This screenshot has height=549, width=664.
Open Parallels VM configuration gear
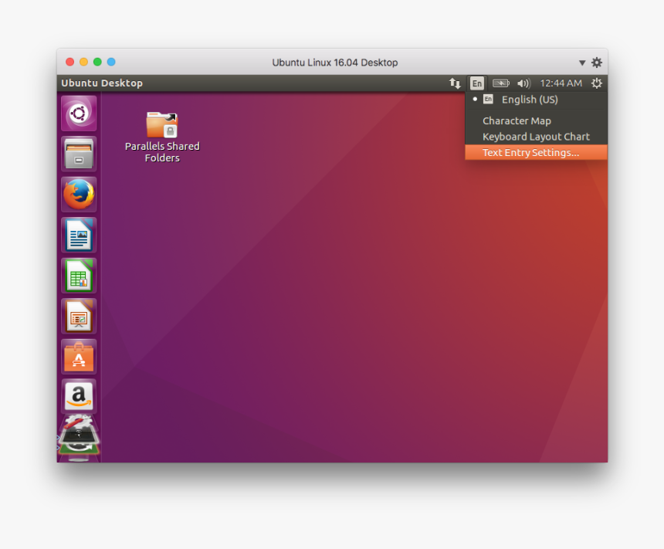(x=597, y=63)
